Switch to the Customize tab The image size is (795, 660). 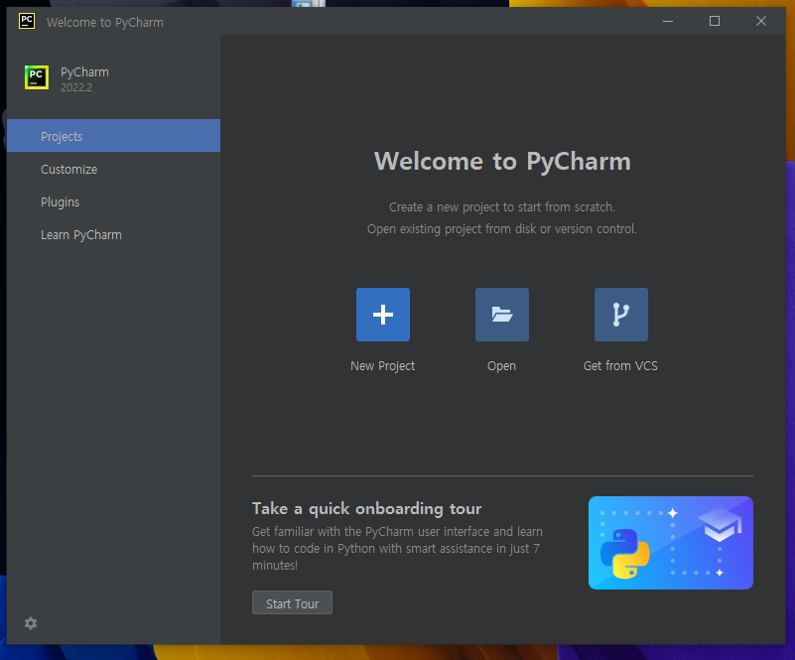point(113,170)
